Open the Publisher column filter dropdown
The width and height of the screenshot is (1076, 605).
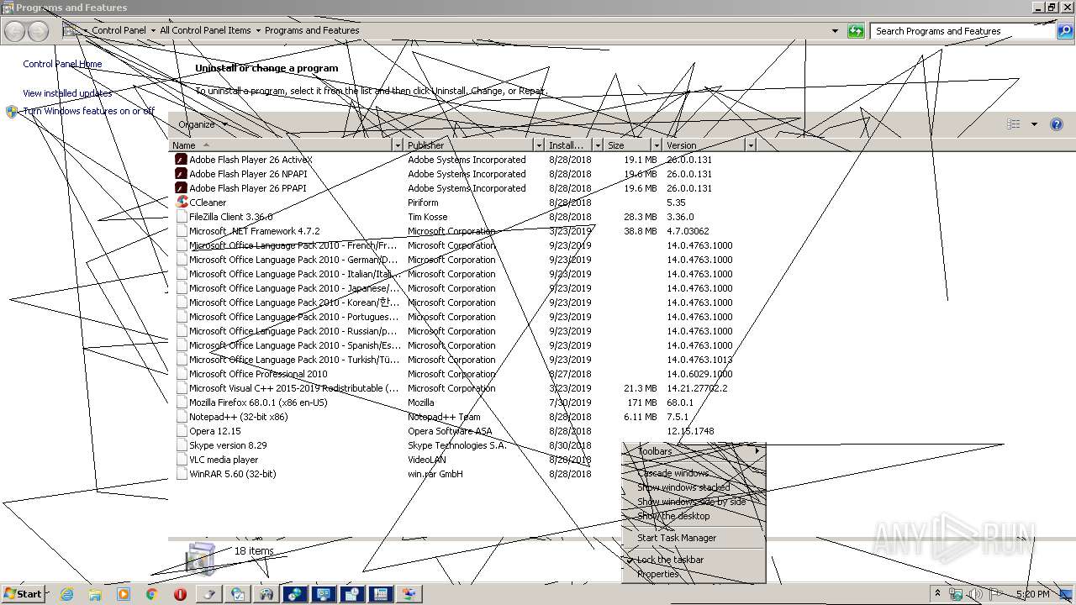tap(540, 145)
